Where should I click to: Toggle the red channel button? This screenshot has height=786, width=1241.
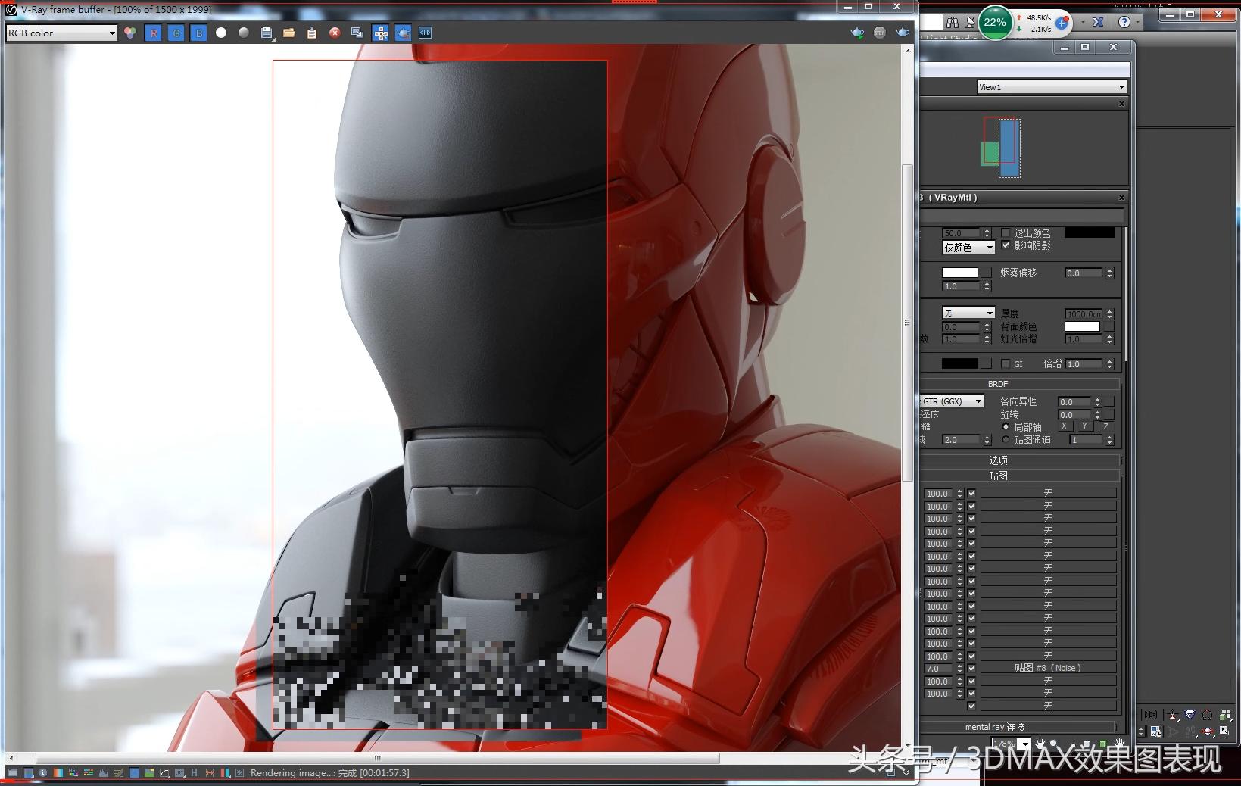153,33
